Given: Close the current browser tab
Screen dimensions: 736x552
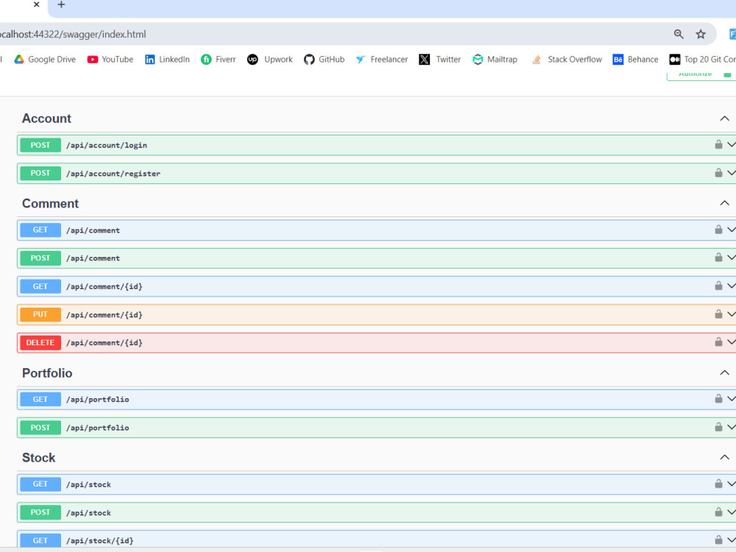Looking at the screenshot, I should pos(37,4).
